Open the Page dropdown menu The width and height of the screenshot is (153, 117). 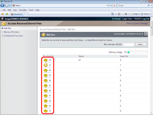[x=135, y=14]
